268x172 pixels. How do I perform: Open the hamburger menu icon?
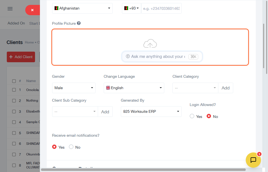point(10,9)
